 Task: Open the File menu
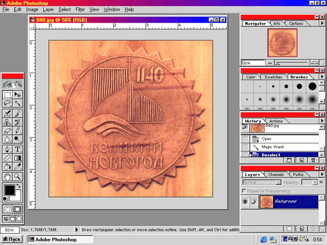click(x=5, y=9)
